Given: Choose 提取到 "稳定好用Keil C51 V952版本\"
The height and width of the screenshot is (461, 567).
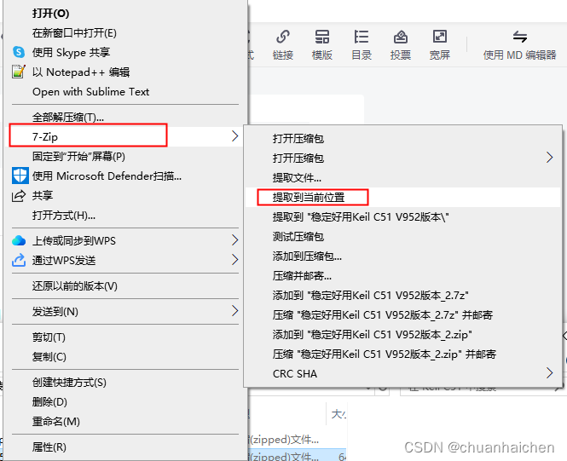Looking at the screenshot, I should pos(361,216).
